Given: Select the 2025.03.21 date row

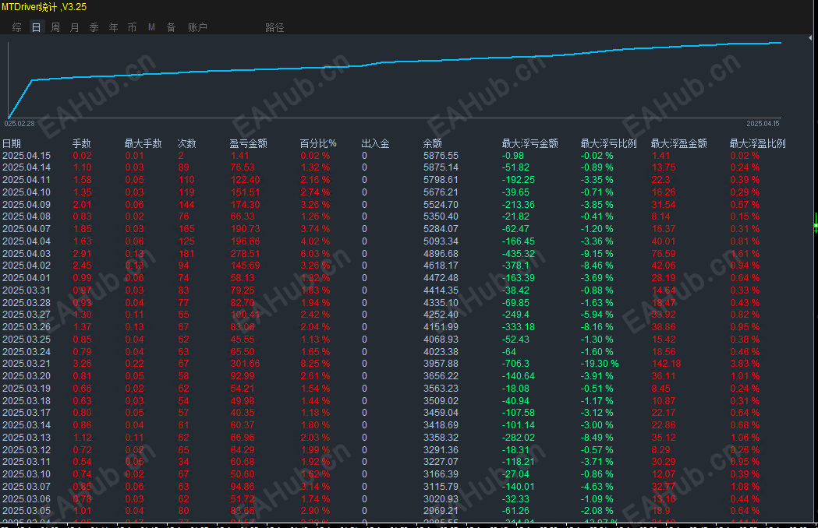Looking at the screenshot, I should click(27, 364).
